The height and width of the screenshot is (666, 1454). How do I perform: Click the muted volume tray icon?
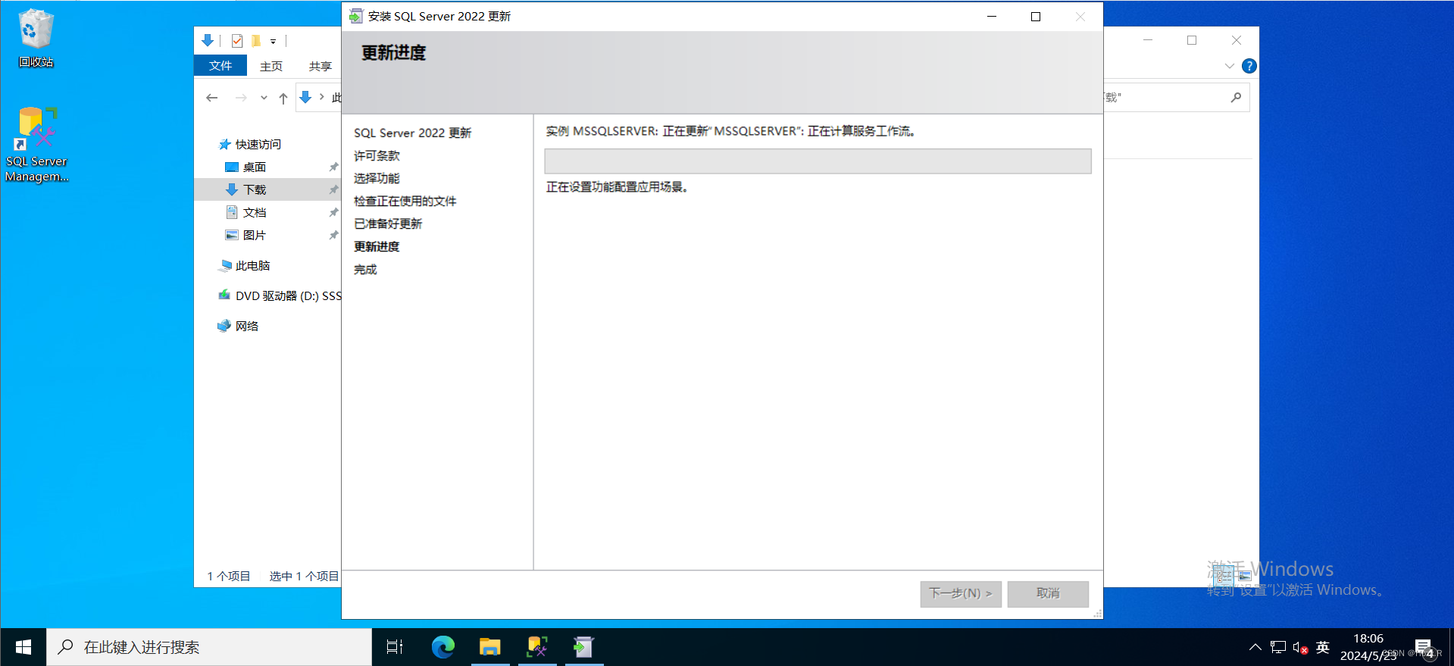coord(1300,648)
